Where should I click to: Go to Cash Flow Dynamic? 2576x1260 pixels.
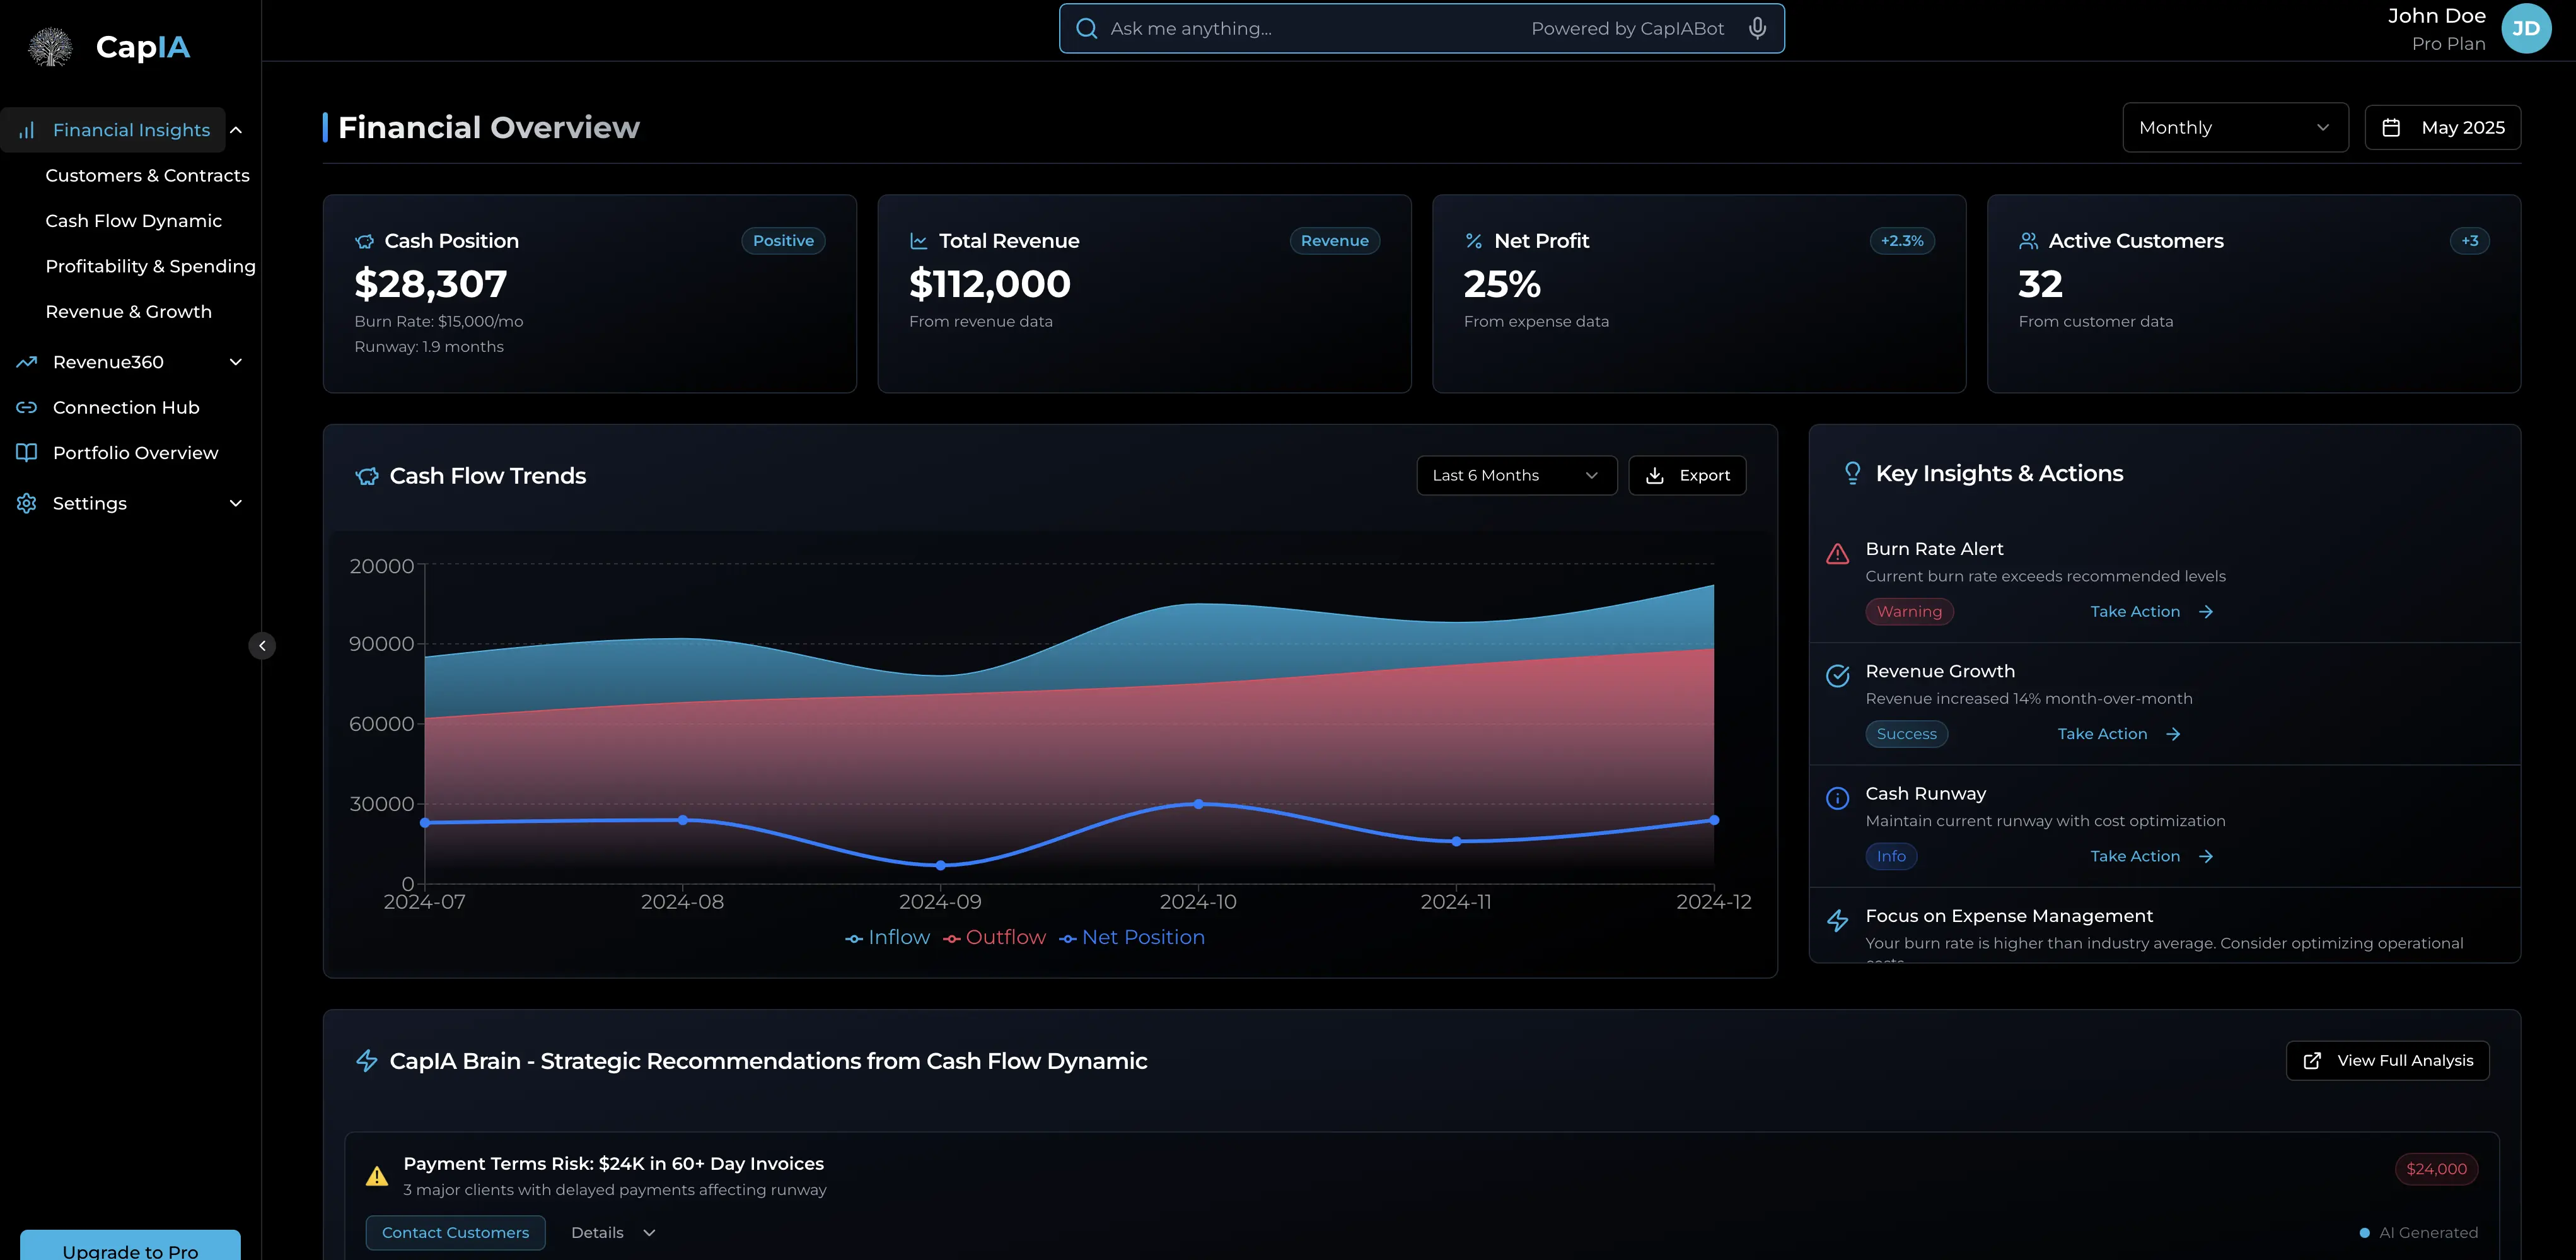tap(133, 220)
